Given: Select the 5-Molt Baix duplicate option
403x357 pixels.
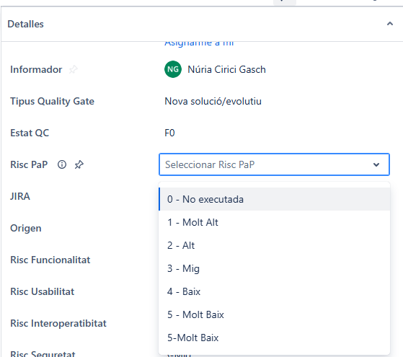Looking at the screenshot, I should (x=274, y=338).
